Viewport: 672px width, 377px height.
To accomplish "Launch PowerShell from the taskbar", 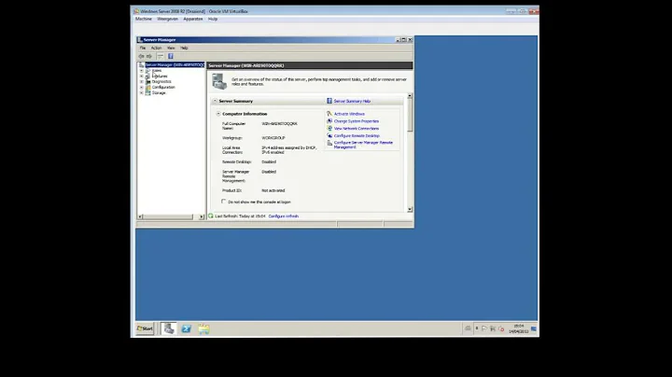I will coord(187,328).
